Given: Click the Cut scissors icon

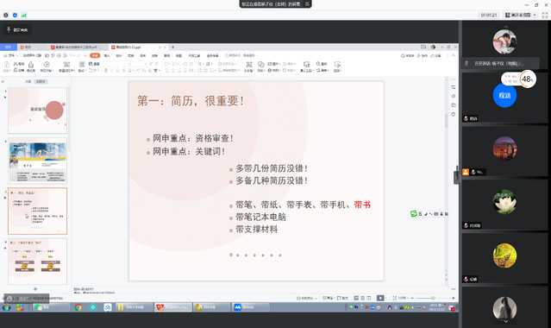Looking at the screenshot, I should tap(16, 64).
